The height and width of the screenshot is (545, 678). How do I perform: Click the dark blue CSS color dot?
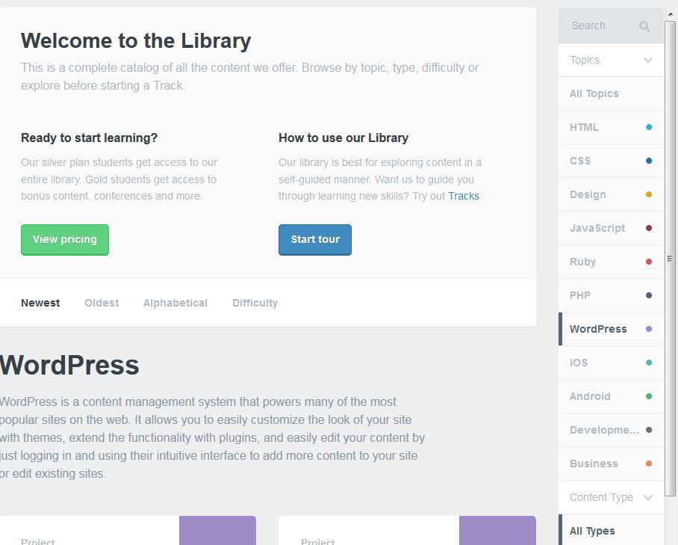649,161
